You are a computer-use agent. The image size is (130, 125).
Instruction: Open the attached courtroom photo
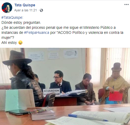click(x=65, y=86)
